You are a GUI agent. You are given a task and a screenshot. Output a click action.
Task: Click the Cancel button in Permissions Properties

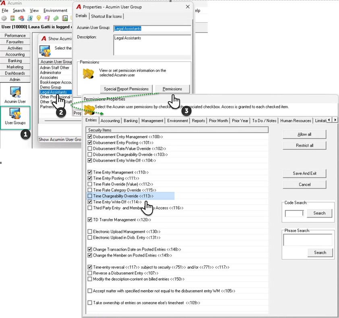304,185
